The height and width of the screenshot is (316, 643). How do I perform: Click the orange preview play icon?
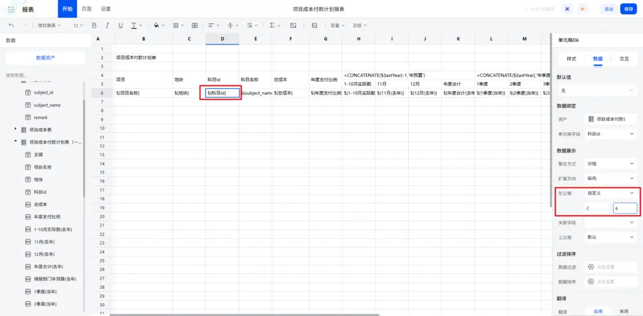[x=582, y=9]
